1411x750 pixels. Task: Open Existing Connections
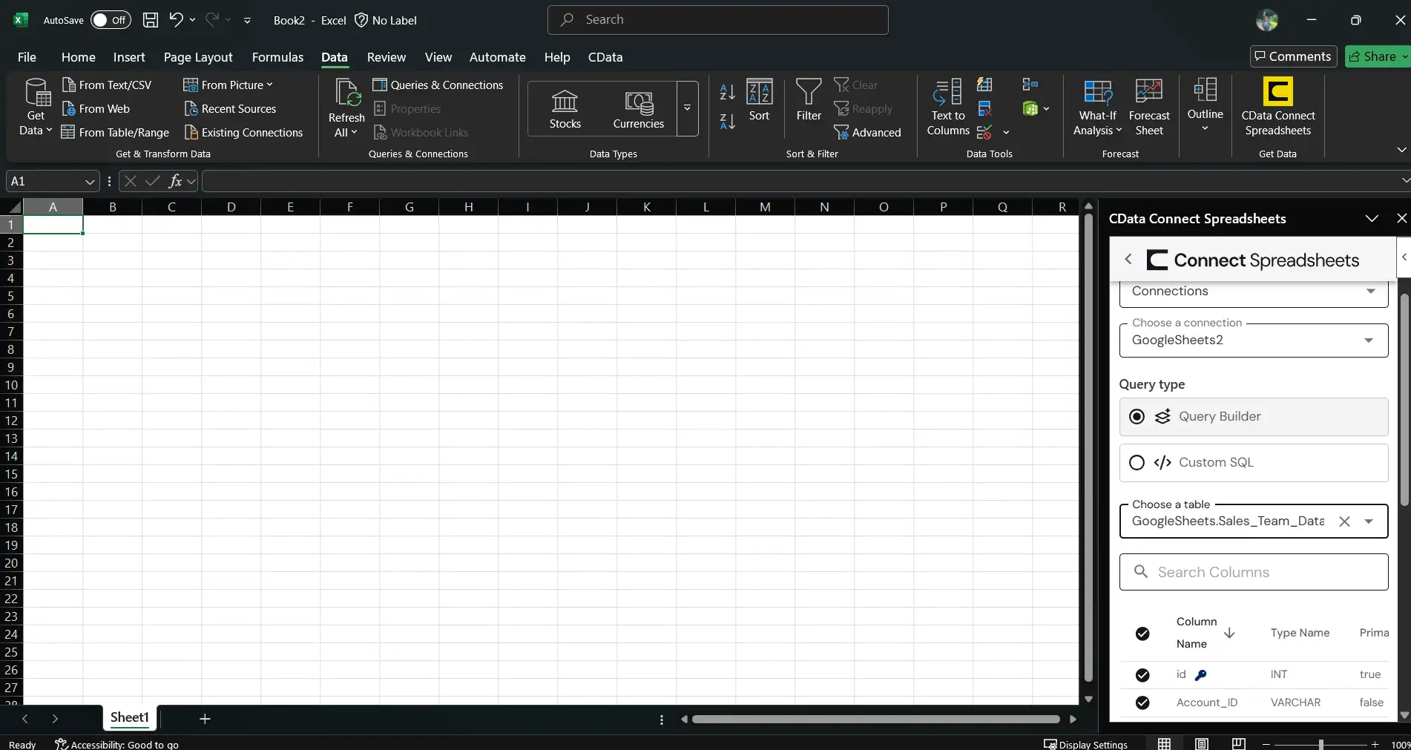pos(243,133)
